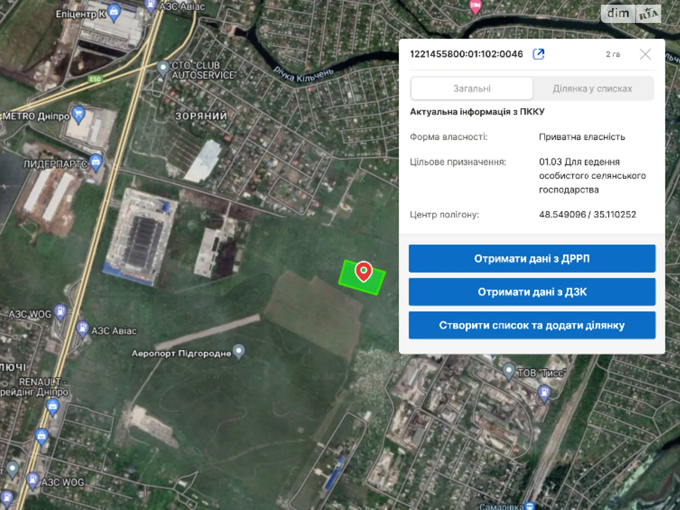Click the Актуальна інформація з ПККУ heading
This screenshot has height=510, width=680.
pyautogui.click(x=477, y=112)
